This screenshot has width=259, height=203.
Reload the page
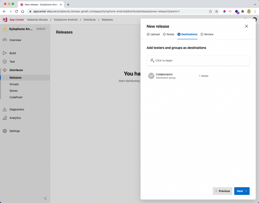coord(16,11)
